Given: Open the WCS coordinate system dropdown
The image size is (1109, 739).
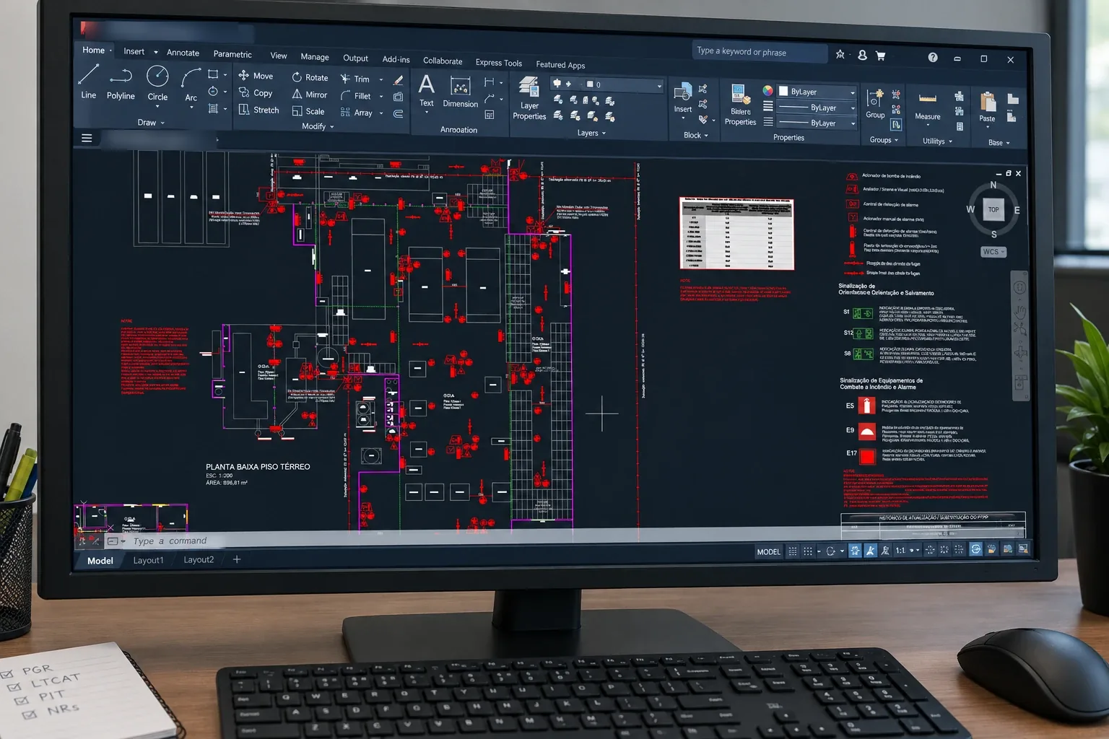Looking at the screenshot, I should pyautogui.click(x=993, y=252).
